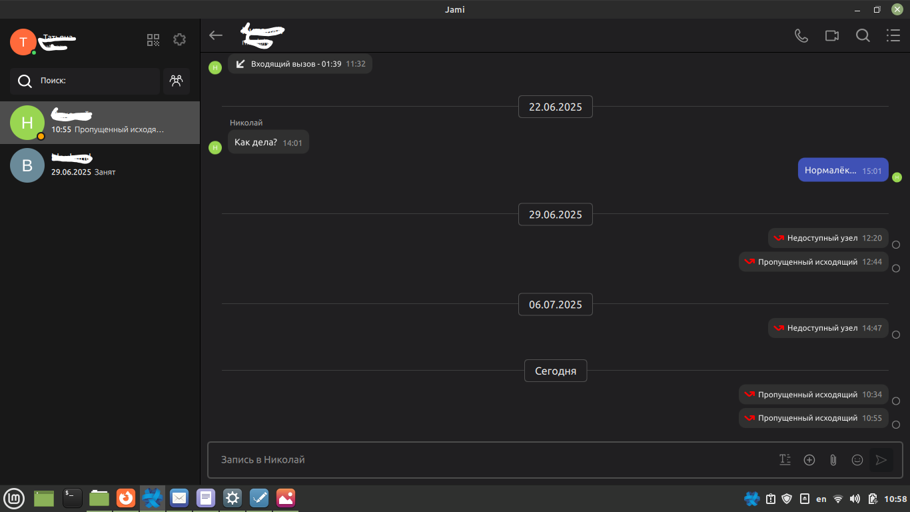The width and height of the screenshot is (910, 512).
Task: Open Jami settings gear icon
Action: pyautogui.click(x=179, y=40)
